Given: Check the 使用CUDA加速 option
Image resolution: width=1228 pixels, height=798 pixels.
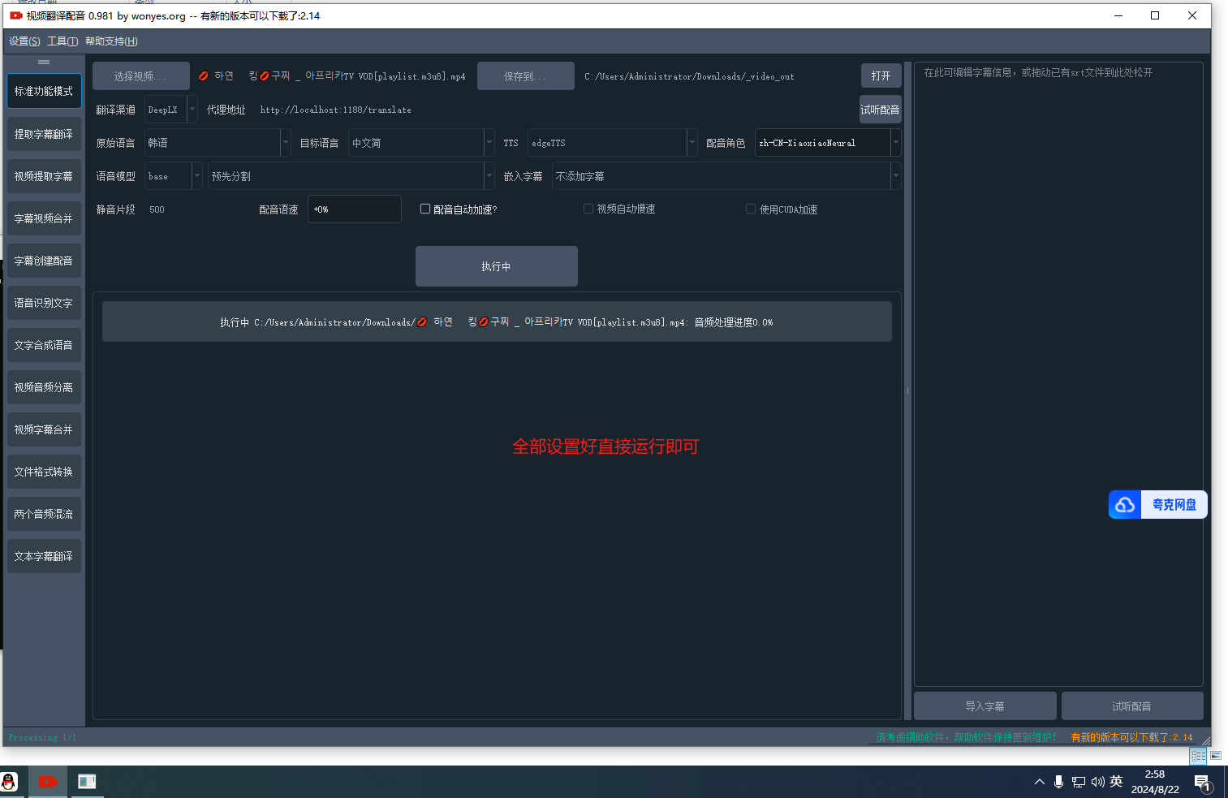Looking at the screenshot, I should 751,209.
